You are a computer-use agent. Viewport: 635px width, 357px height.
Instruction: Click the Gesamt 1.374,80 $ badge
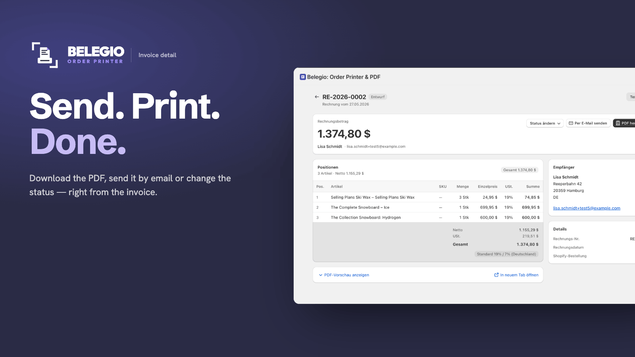coord(520,170)
